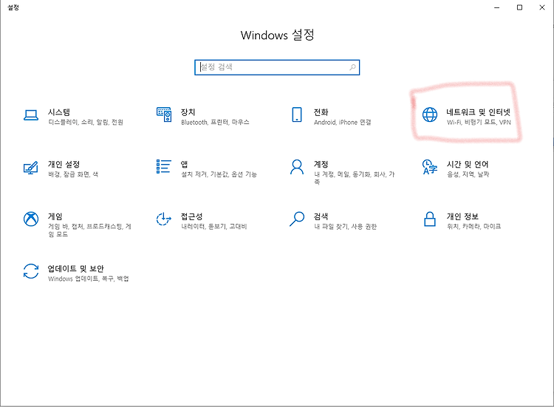Image resolution: width=554 pixels, height=407 pixels.
Task: Click the 개인 설정 title text
Action: pyautogui.click(x=64, y=164)
